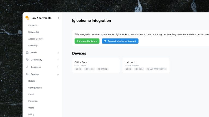Click the Devices section heading
Viewport: 209px width, 117px height.
coord(79,53)
